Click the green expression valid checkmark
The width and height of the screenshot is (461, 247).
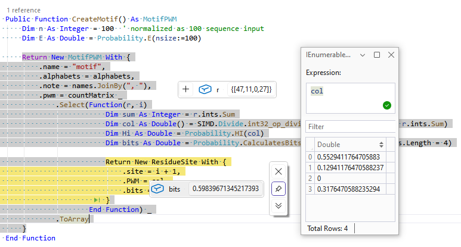(386, 105)
